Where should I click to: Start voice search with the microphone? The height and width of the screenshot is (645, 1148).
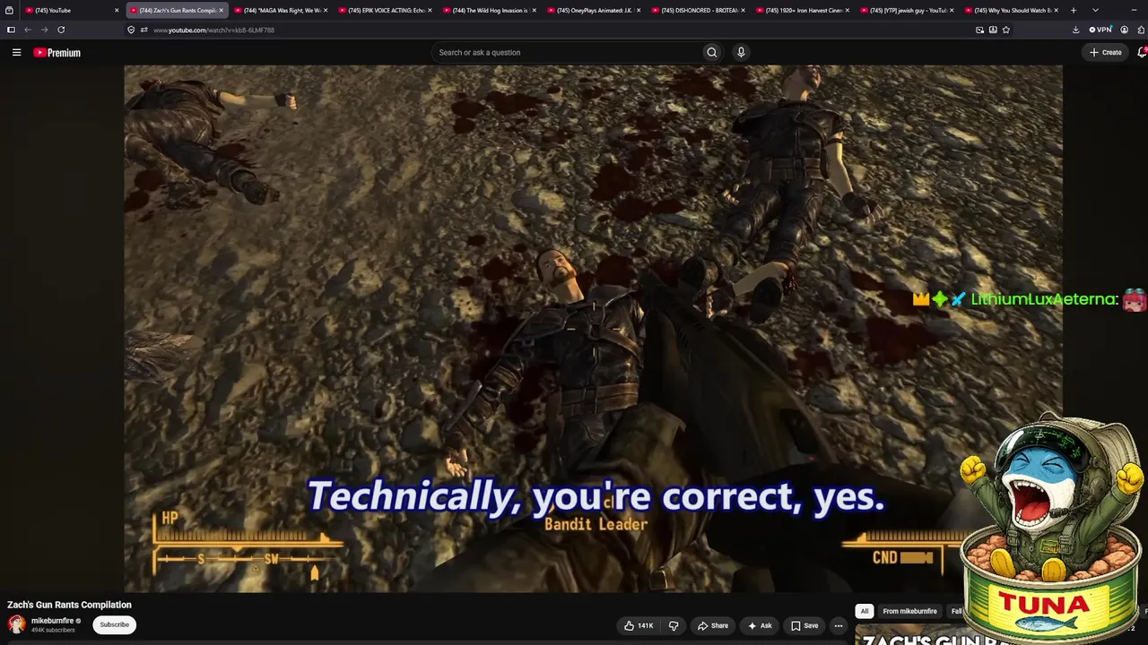[741, 53]
